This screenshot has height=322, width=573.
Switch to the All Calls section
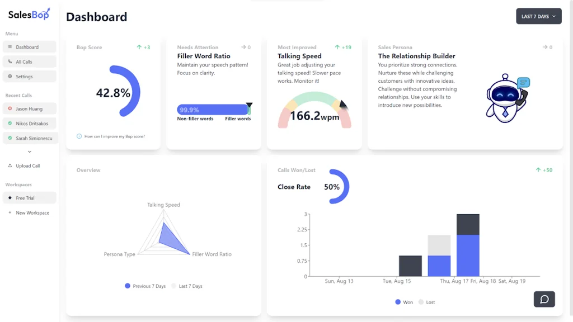click(x=28, y=61)
